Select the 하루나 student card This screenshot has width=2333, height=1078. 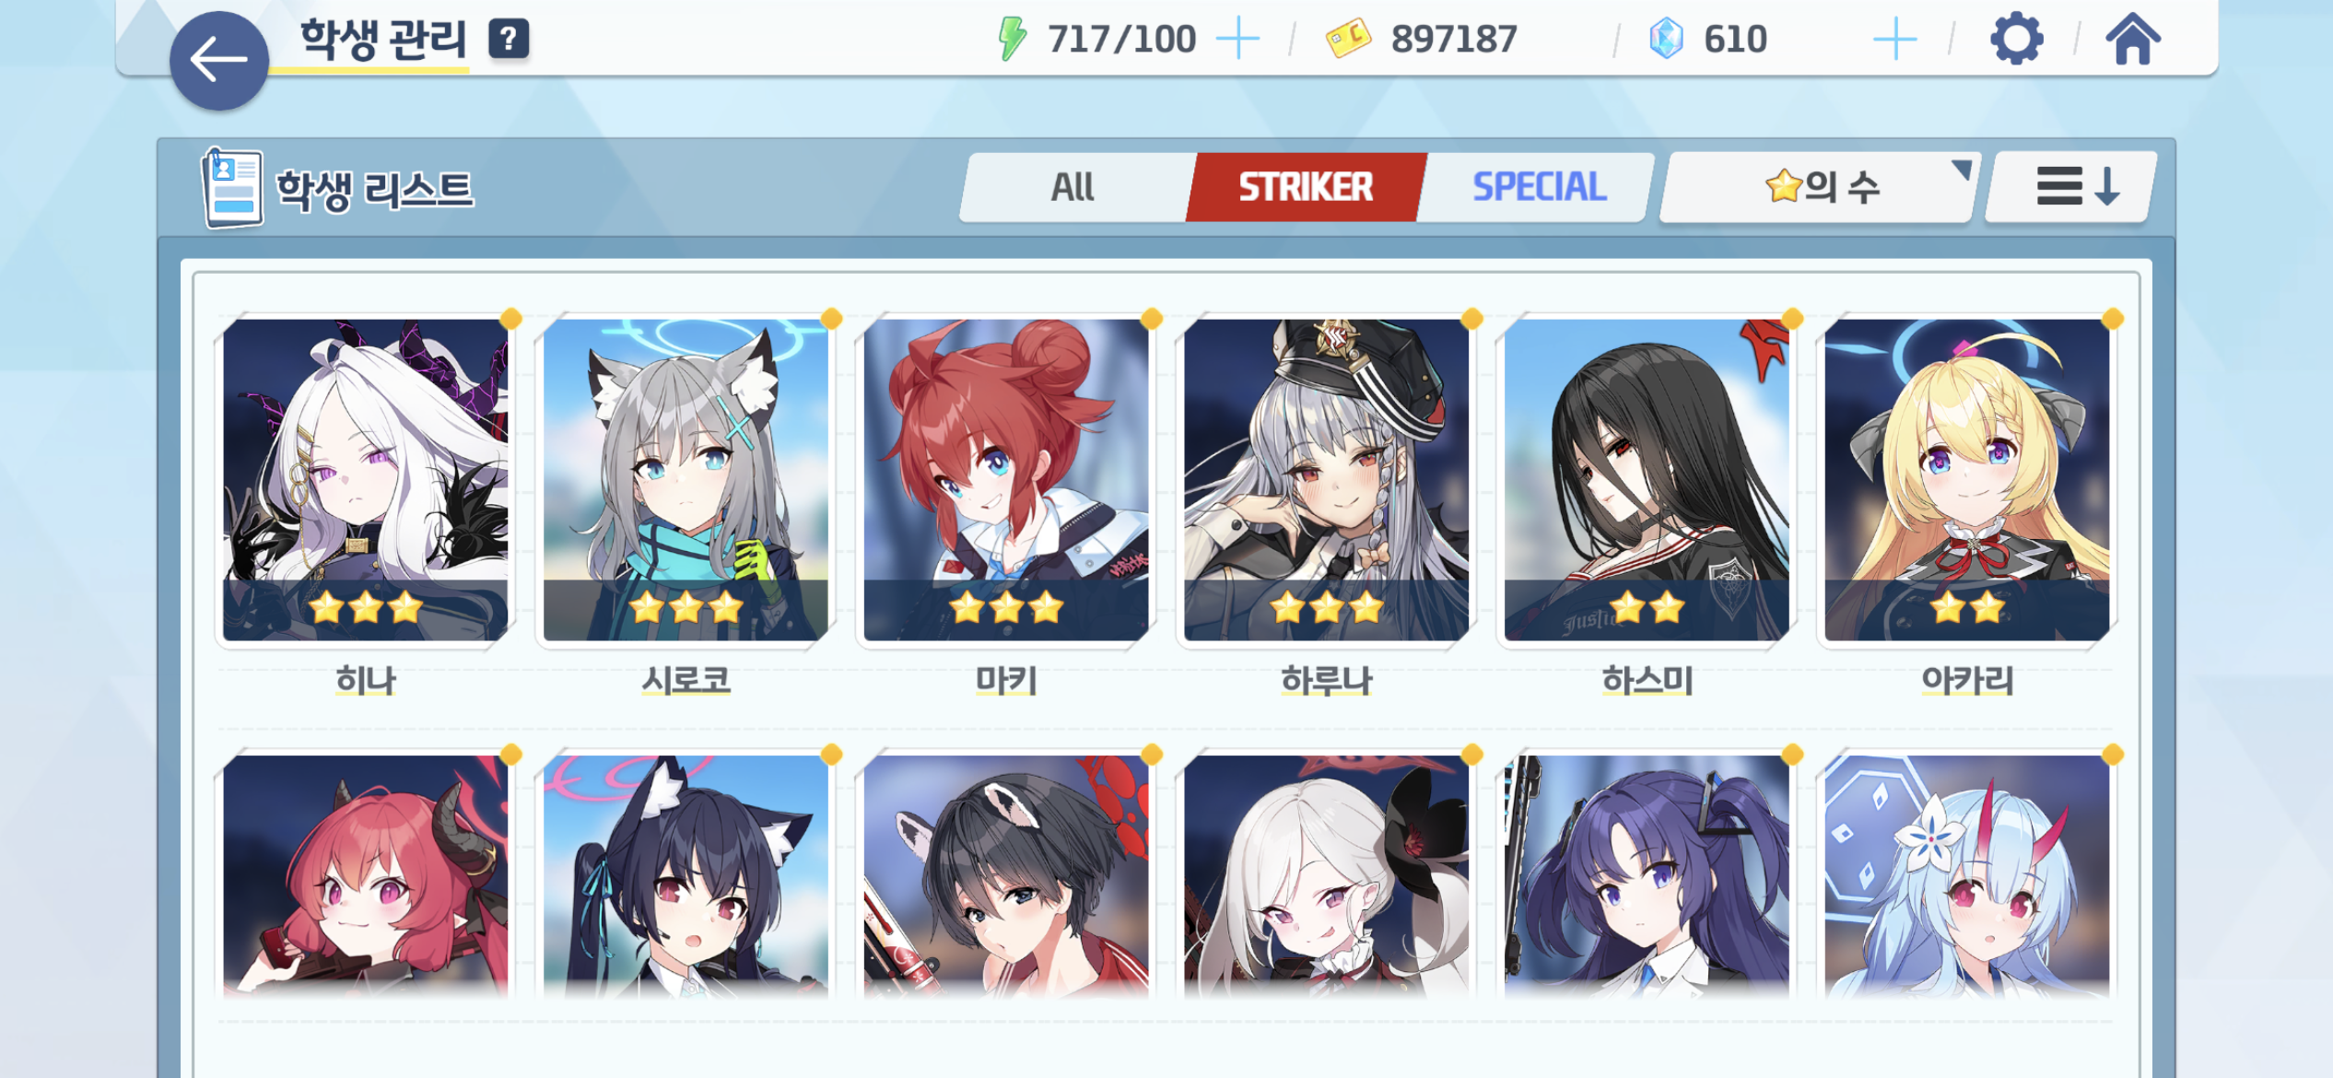[x=1327, y=480]
